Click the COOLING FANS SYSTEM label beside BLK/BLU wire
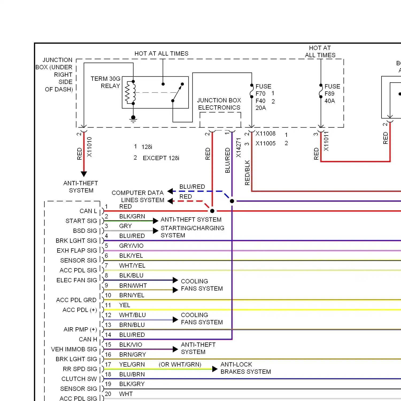Screen dimensions: 401x401 (202, 285)
